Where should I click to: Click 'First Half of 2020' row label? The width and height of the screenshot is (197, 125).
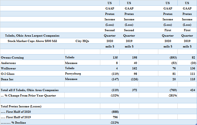click(16, 112)
